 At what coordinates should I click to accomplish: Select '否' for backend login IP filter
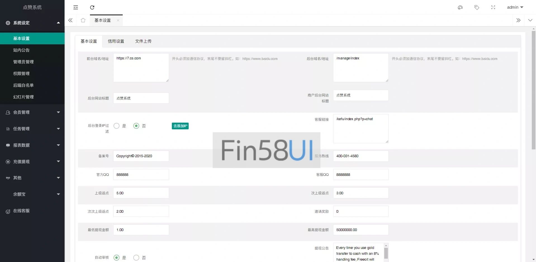pyautogui.click(x=136, y=126)
